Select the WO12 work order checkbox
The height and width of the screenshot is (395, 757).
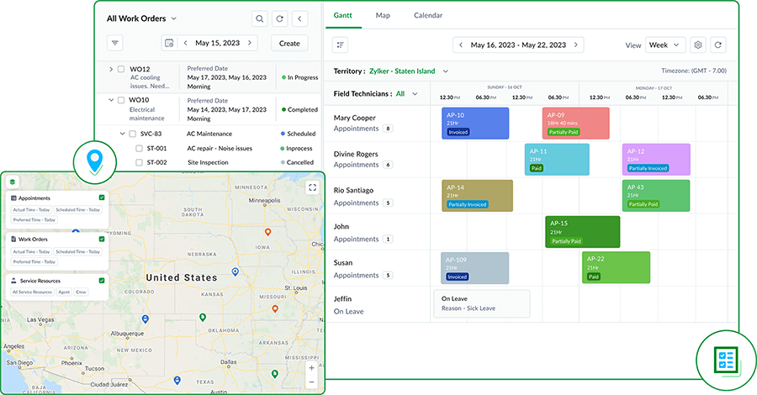(x=121, y=70)
